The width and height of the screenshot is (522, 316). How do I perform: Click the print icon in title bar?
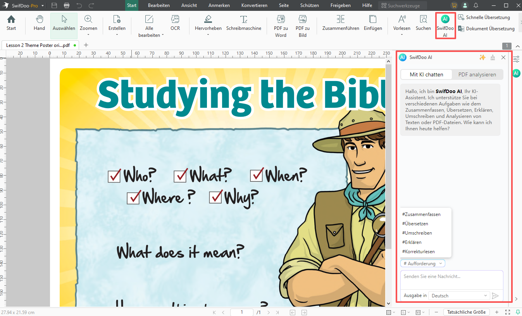(x=67, y=5)
